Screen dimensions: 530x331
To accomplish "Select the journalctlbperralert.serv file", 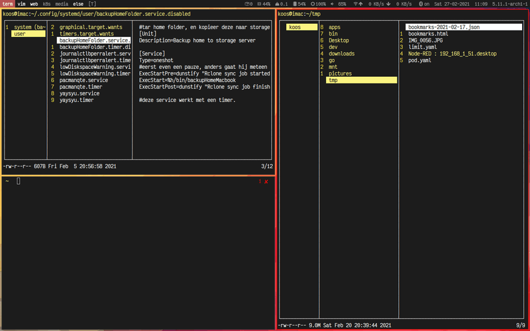I will point(95,54).
